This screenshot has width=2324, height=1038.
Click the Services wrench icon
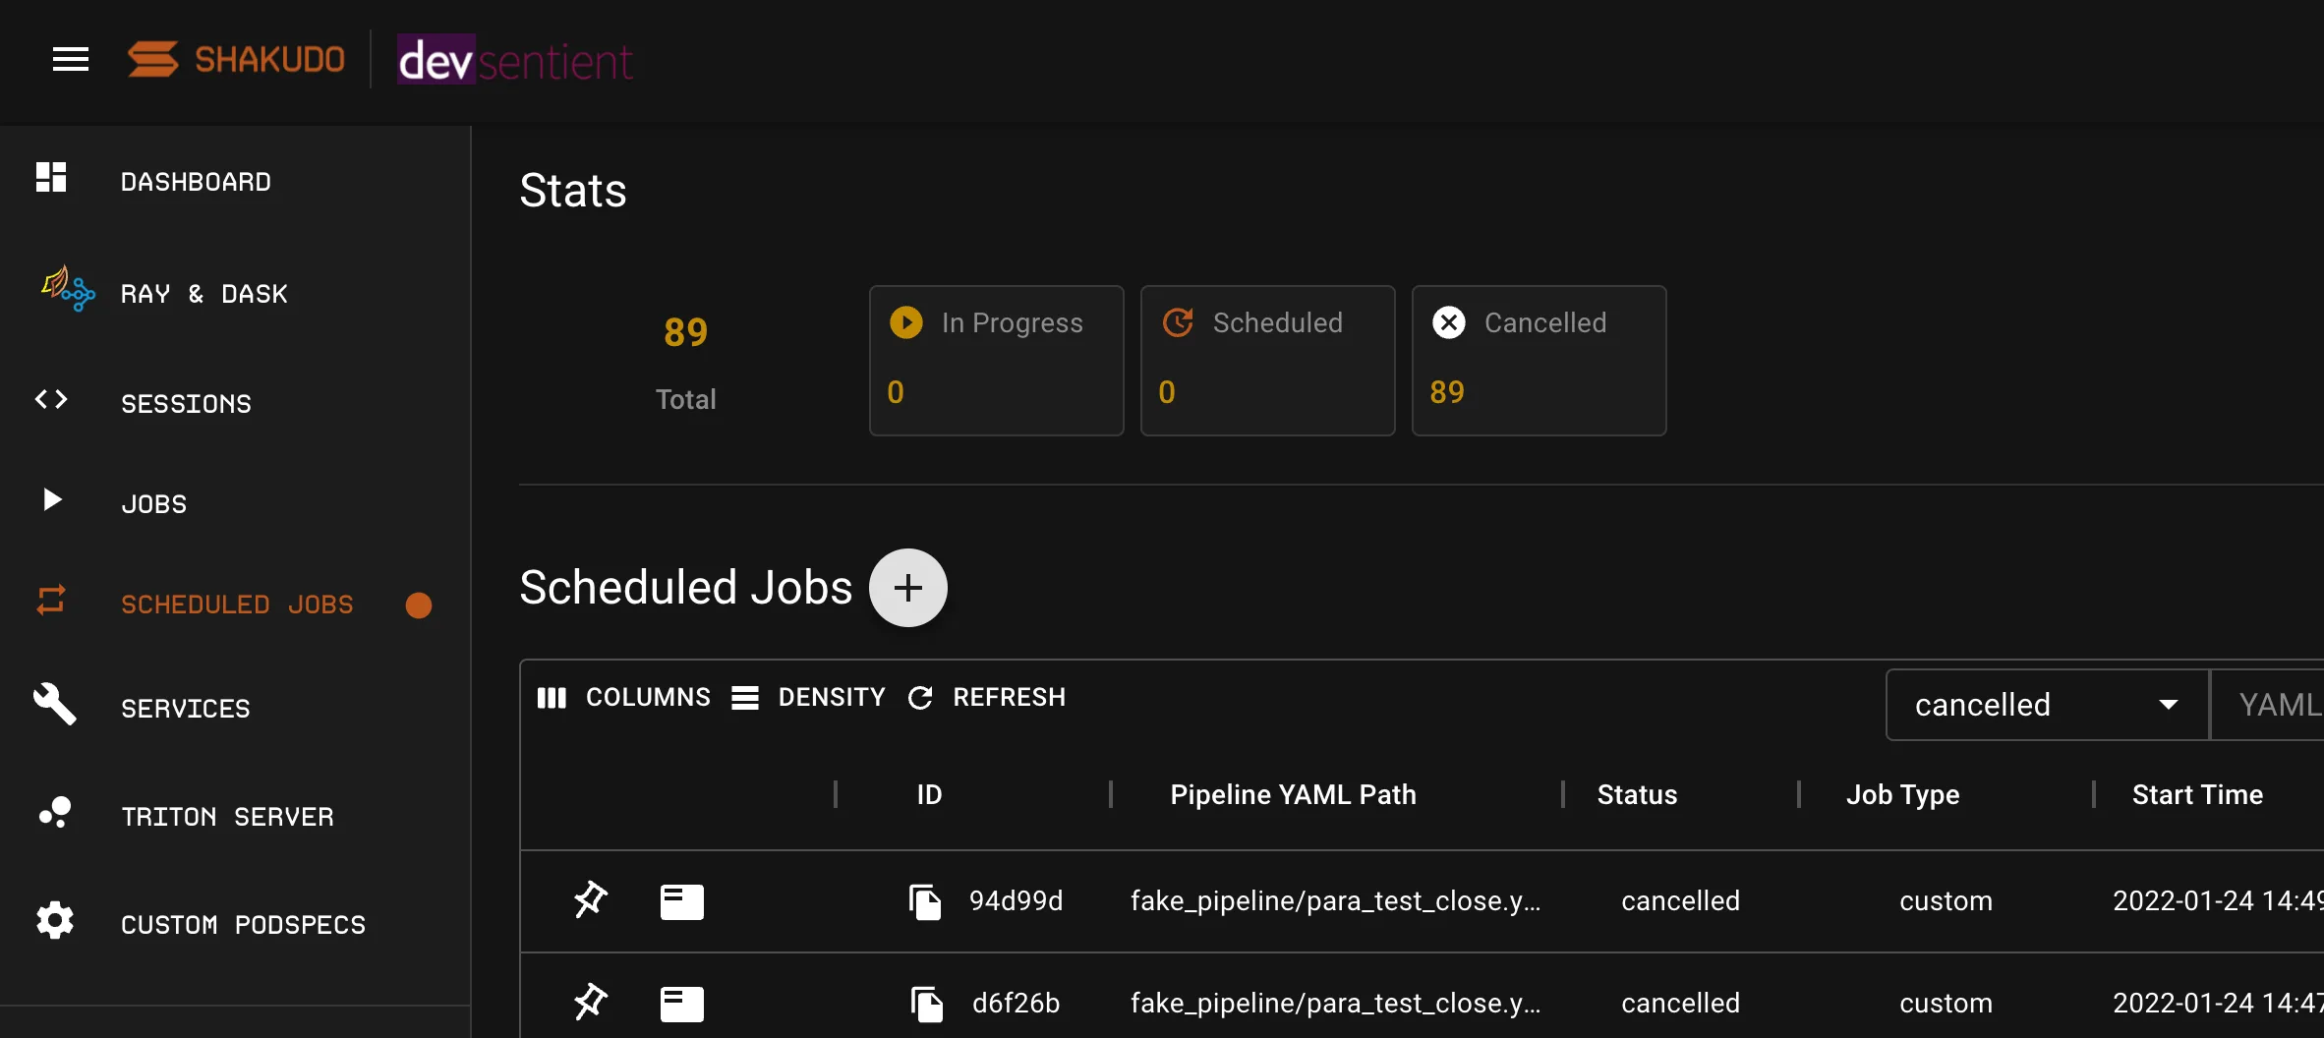coord(54,704)
